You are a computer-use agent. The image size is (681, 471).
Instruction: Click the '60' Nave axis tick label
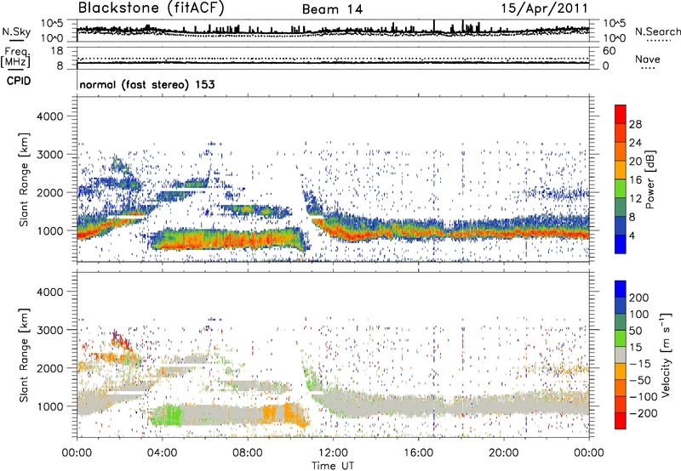tap(609, 51)
